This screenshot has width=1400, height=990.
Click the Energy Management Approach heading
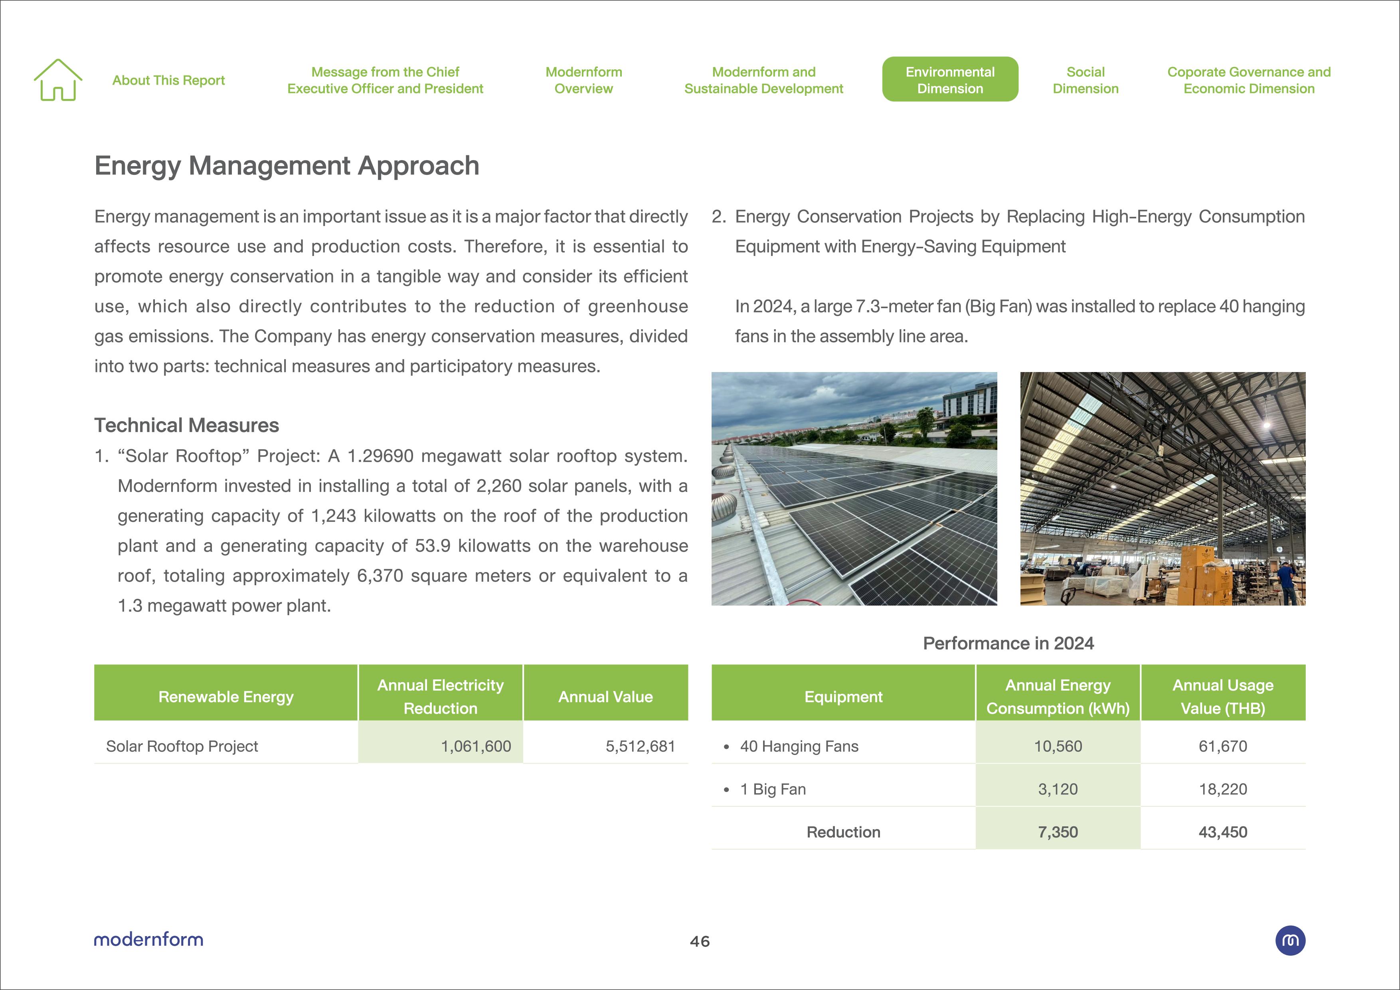point(287,166)
